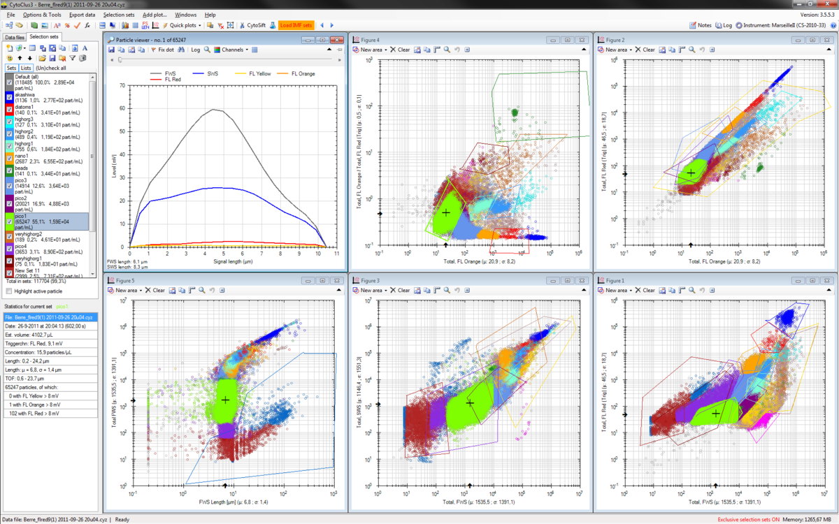Open the CytoSift tool

click(x=252, y=25)
